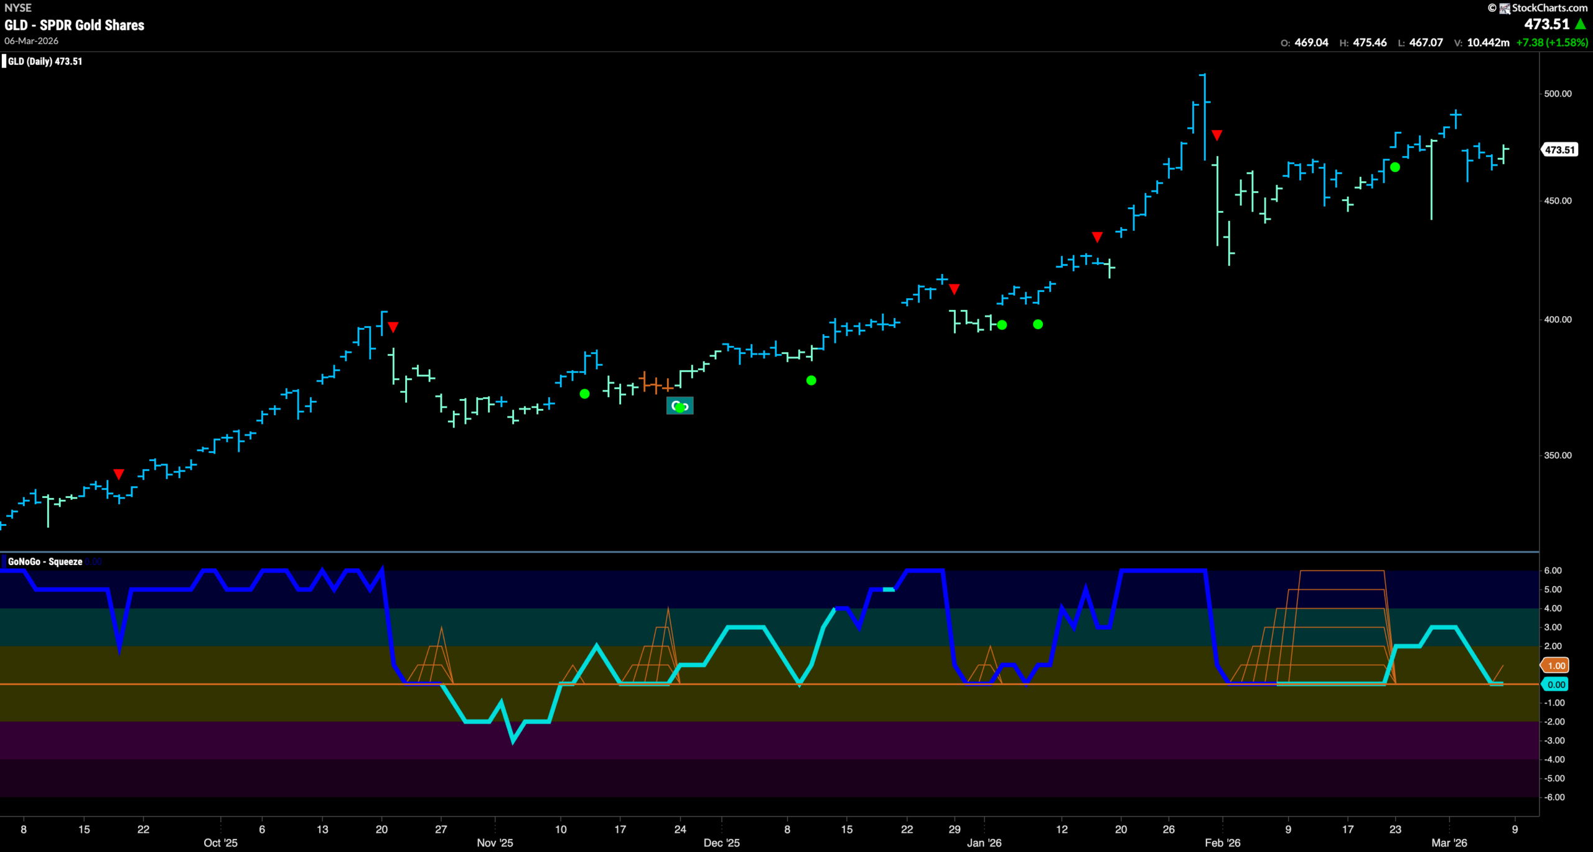This screenshot has width=1593, height=852.
Task: Click the Low value 467.07
Action: tap(1426, 42)
